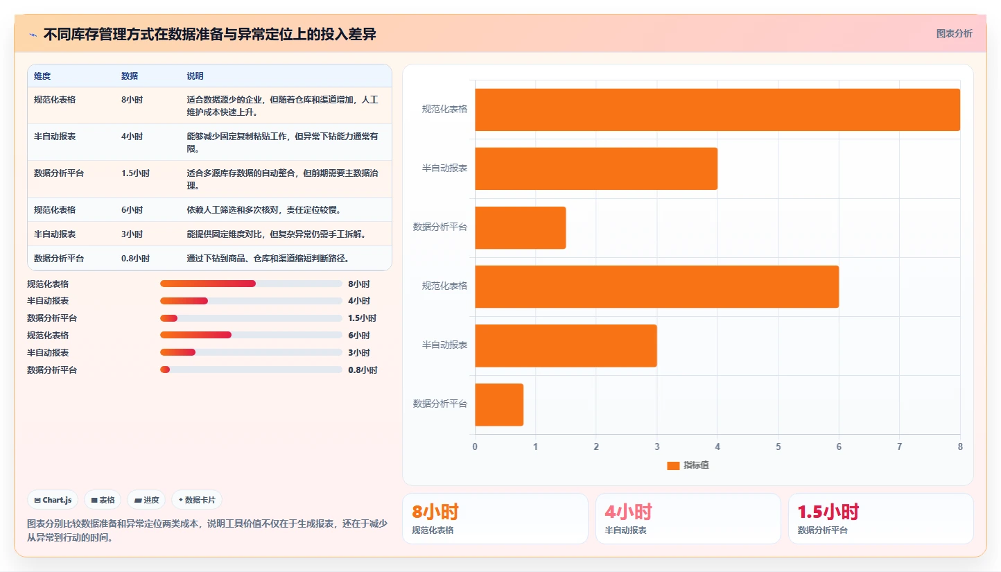This screenshot has height=572, width=1001.
Task: Click the 4小时 cell in the table
Action: pyautogui.click(x=132, y=136)
